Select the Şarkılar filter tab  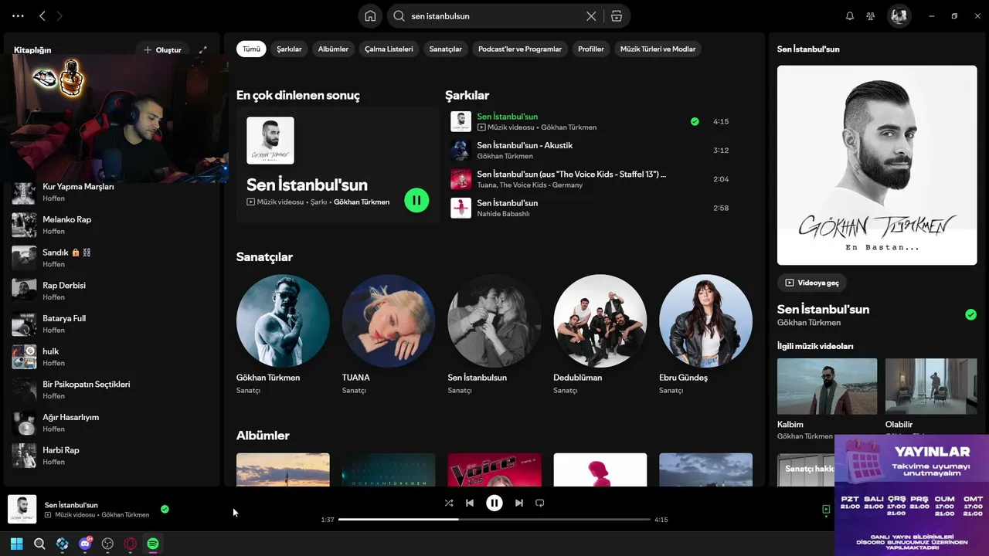(x=289, y=49)
